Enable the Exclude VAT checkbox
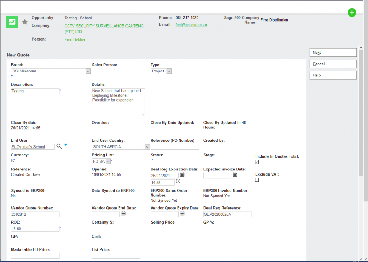 257,180
